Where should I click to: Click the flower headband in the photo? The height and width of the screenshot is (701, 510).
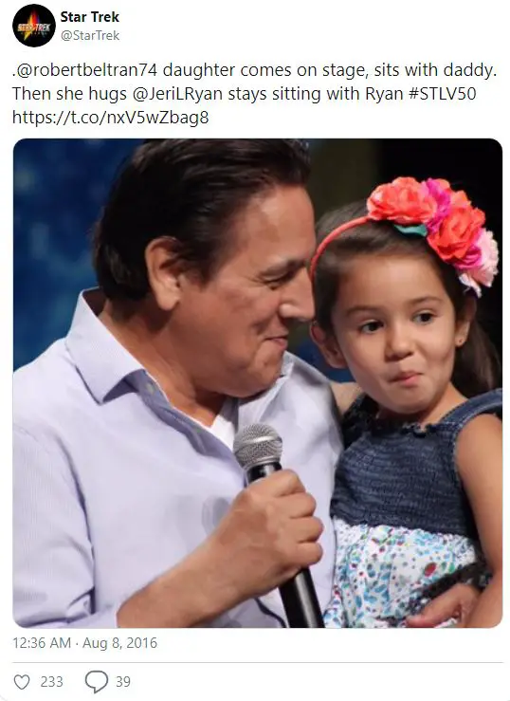428,228
